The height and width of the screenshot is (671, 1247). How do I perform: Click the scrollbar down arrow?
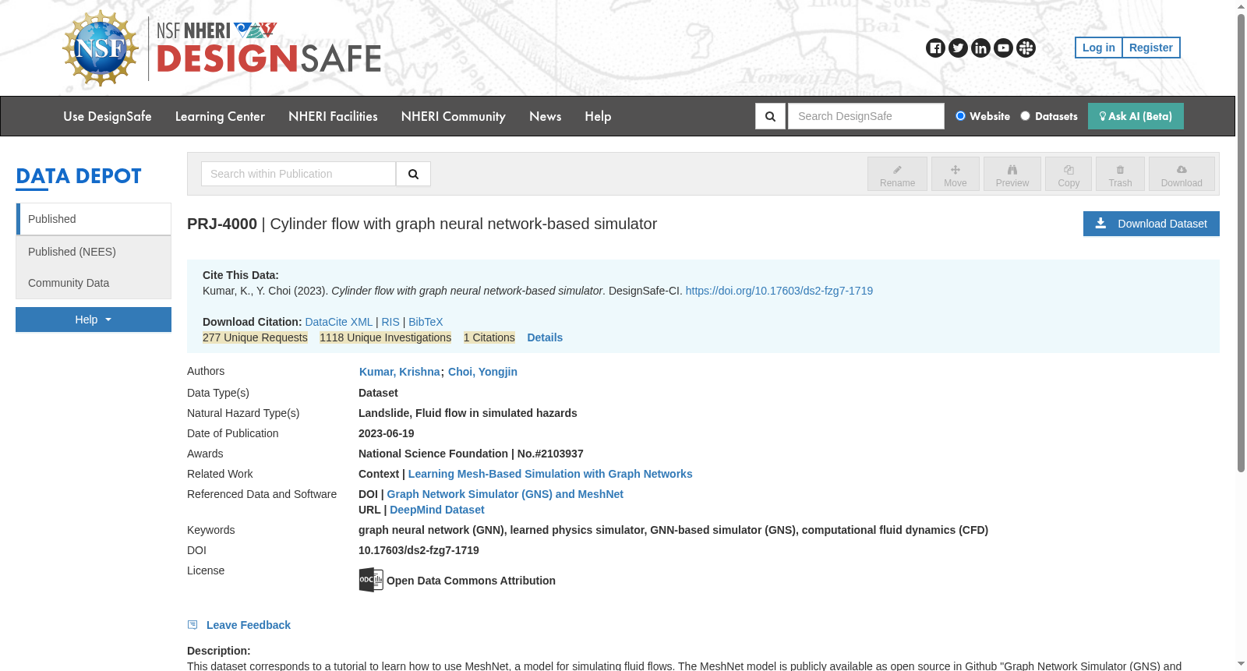pyautogui.click(x=1242, y=665)
